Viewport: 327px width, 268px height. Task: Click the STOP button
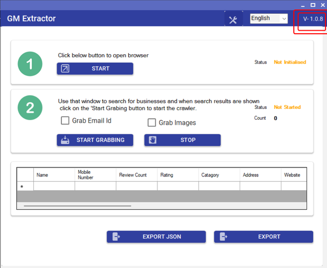click(182, 140)
